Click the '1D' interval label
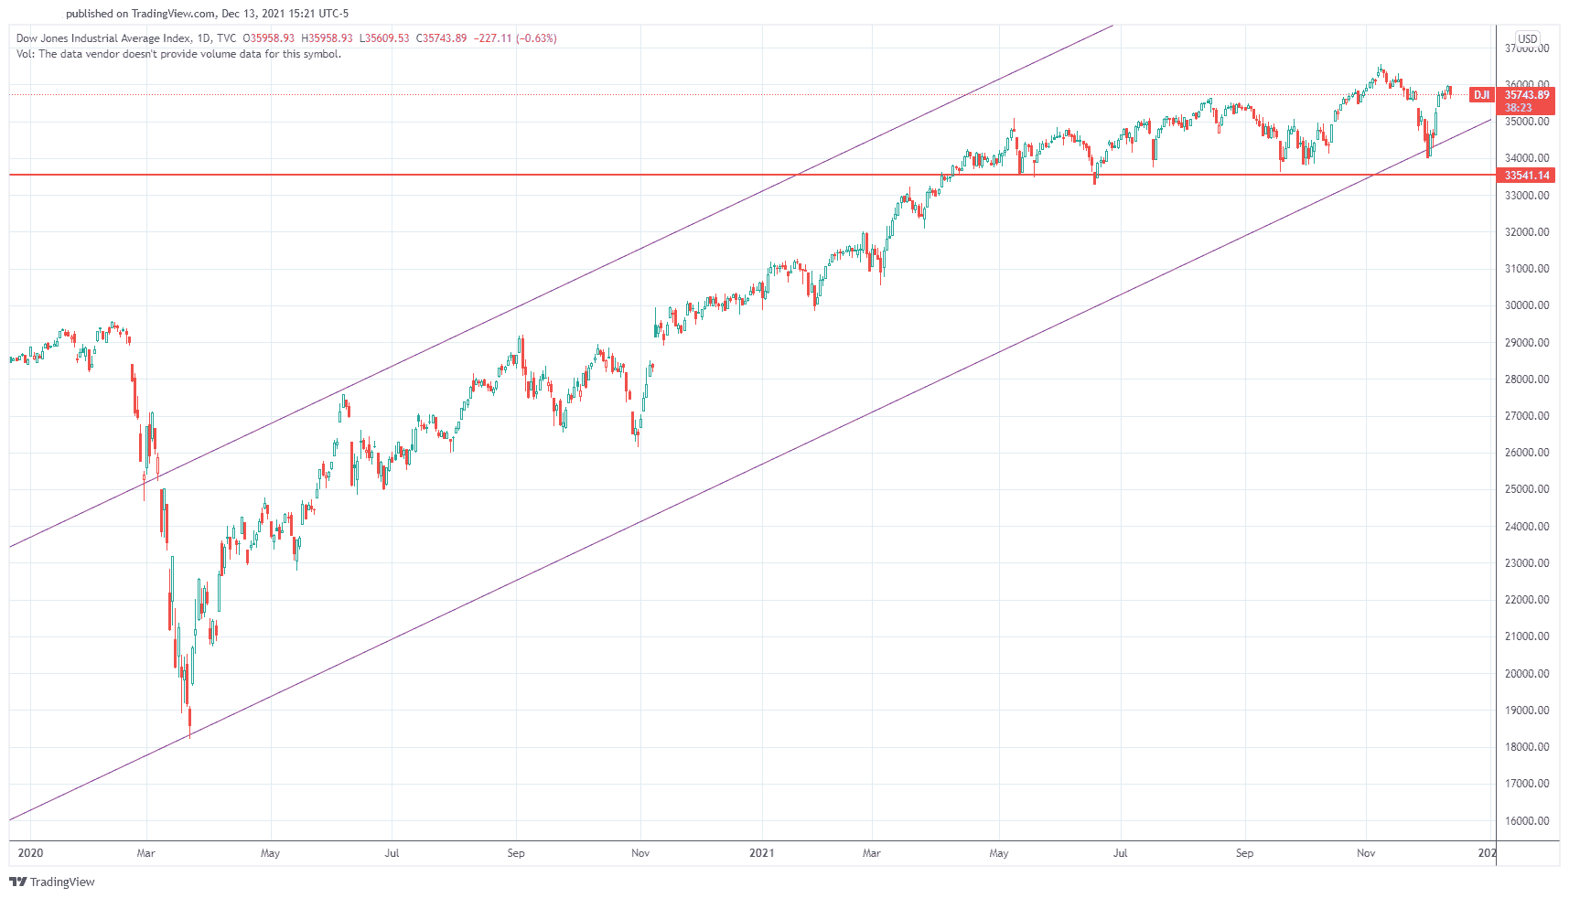The height and width of the screenshot is (898, 1569). pos(203,38)
